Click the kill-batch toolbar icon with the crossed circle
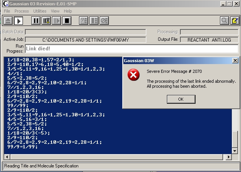241x172 pixels. pos(104,21)
